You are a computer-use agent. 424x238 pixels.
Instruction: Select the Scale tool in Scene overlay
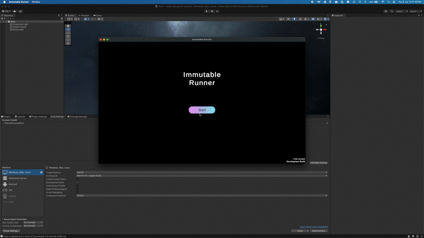(x=68, y=37)
